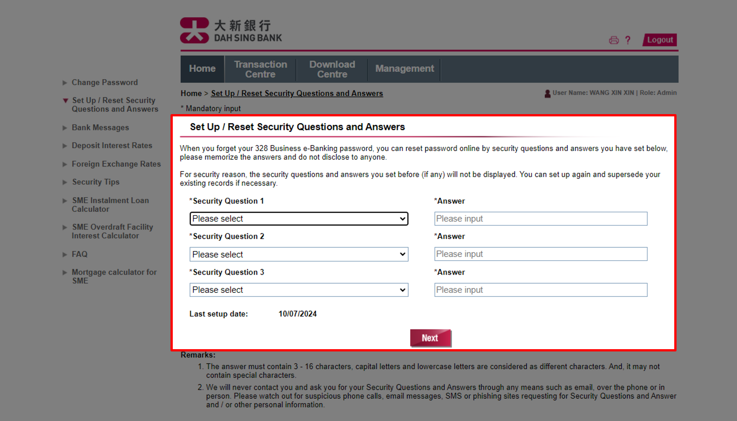Click the arrow beside Change Password
Image resolution: width=737 pixels, height=421 pixels.
(65, 83)
